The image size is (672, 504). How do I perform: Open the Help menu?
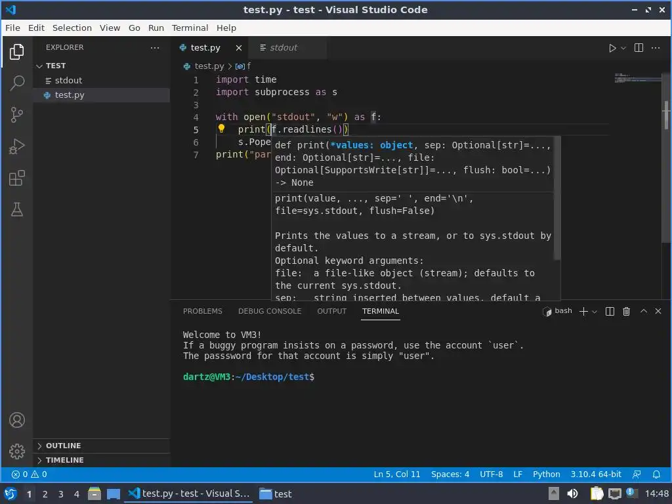226,28
